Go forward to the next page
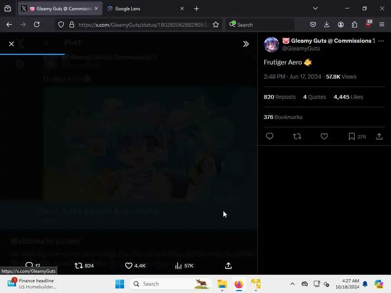 (x=23, y=24)
